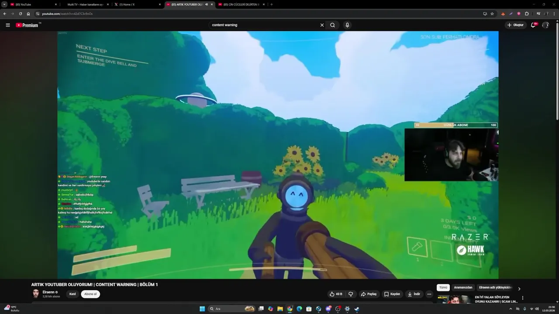The height and width of the screenshot is (314, 559).
Task: Switch to Home / X tab
Action: pos(138,4)
